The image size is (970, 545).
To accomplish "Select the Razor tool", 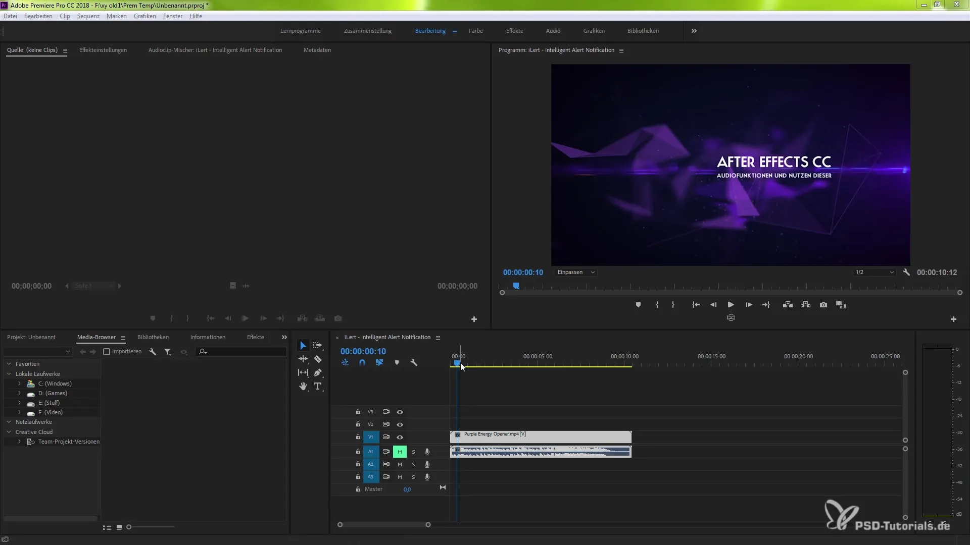I will click(x=317, y=359).
